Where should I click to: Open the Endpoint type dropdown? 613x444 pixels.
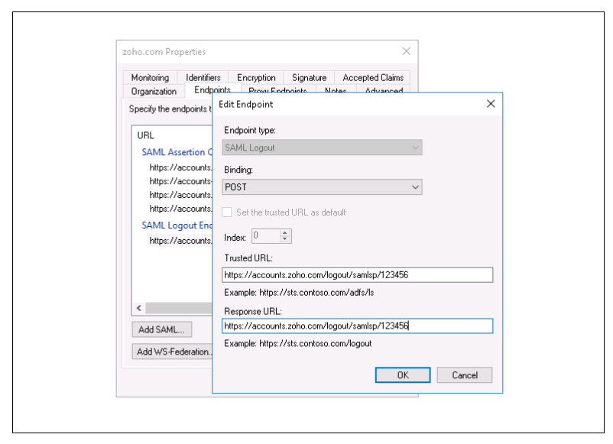(x=323, y=147)
